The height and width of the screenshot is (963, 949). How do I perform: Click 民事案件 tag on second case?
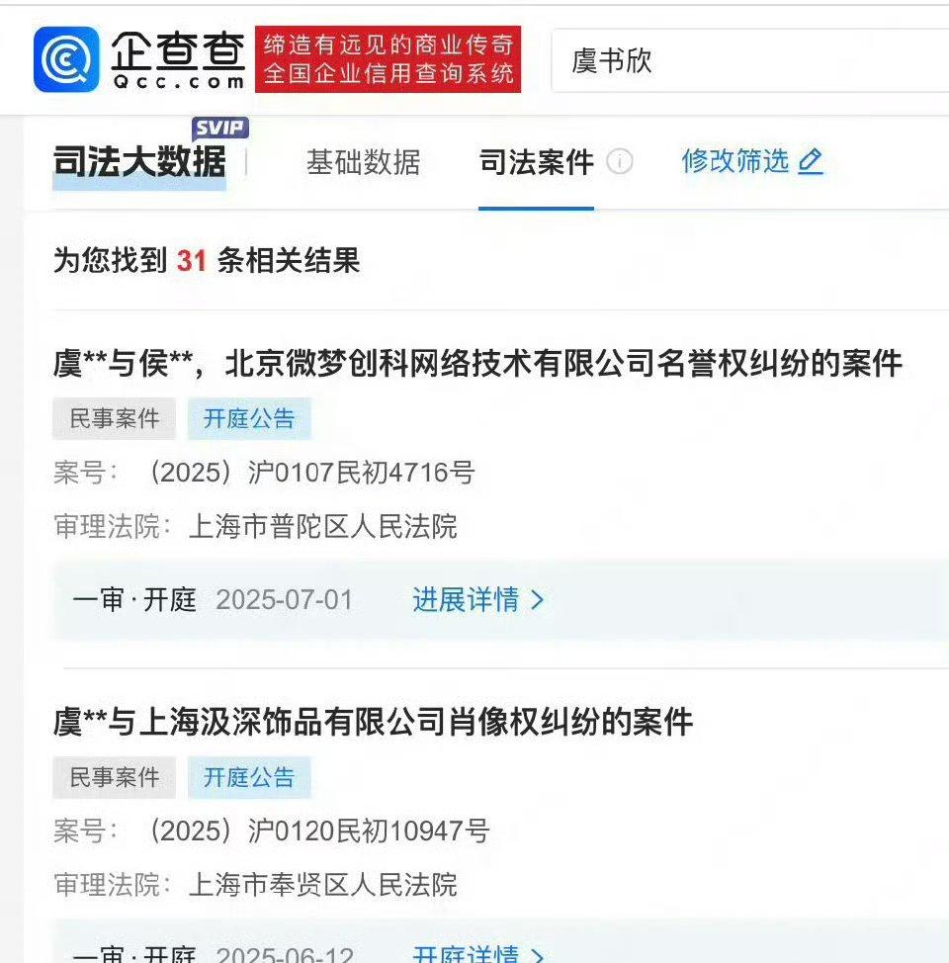coord(115,777)
